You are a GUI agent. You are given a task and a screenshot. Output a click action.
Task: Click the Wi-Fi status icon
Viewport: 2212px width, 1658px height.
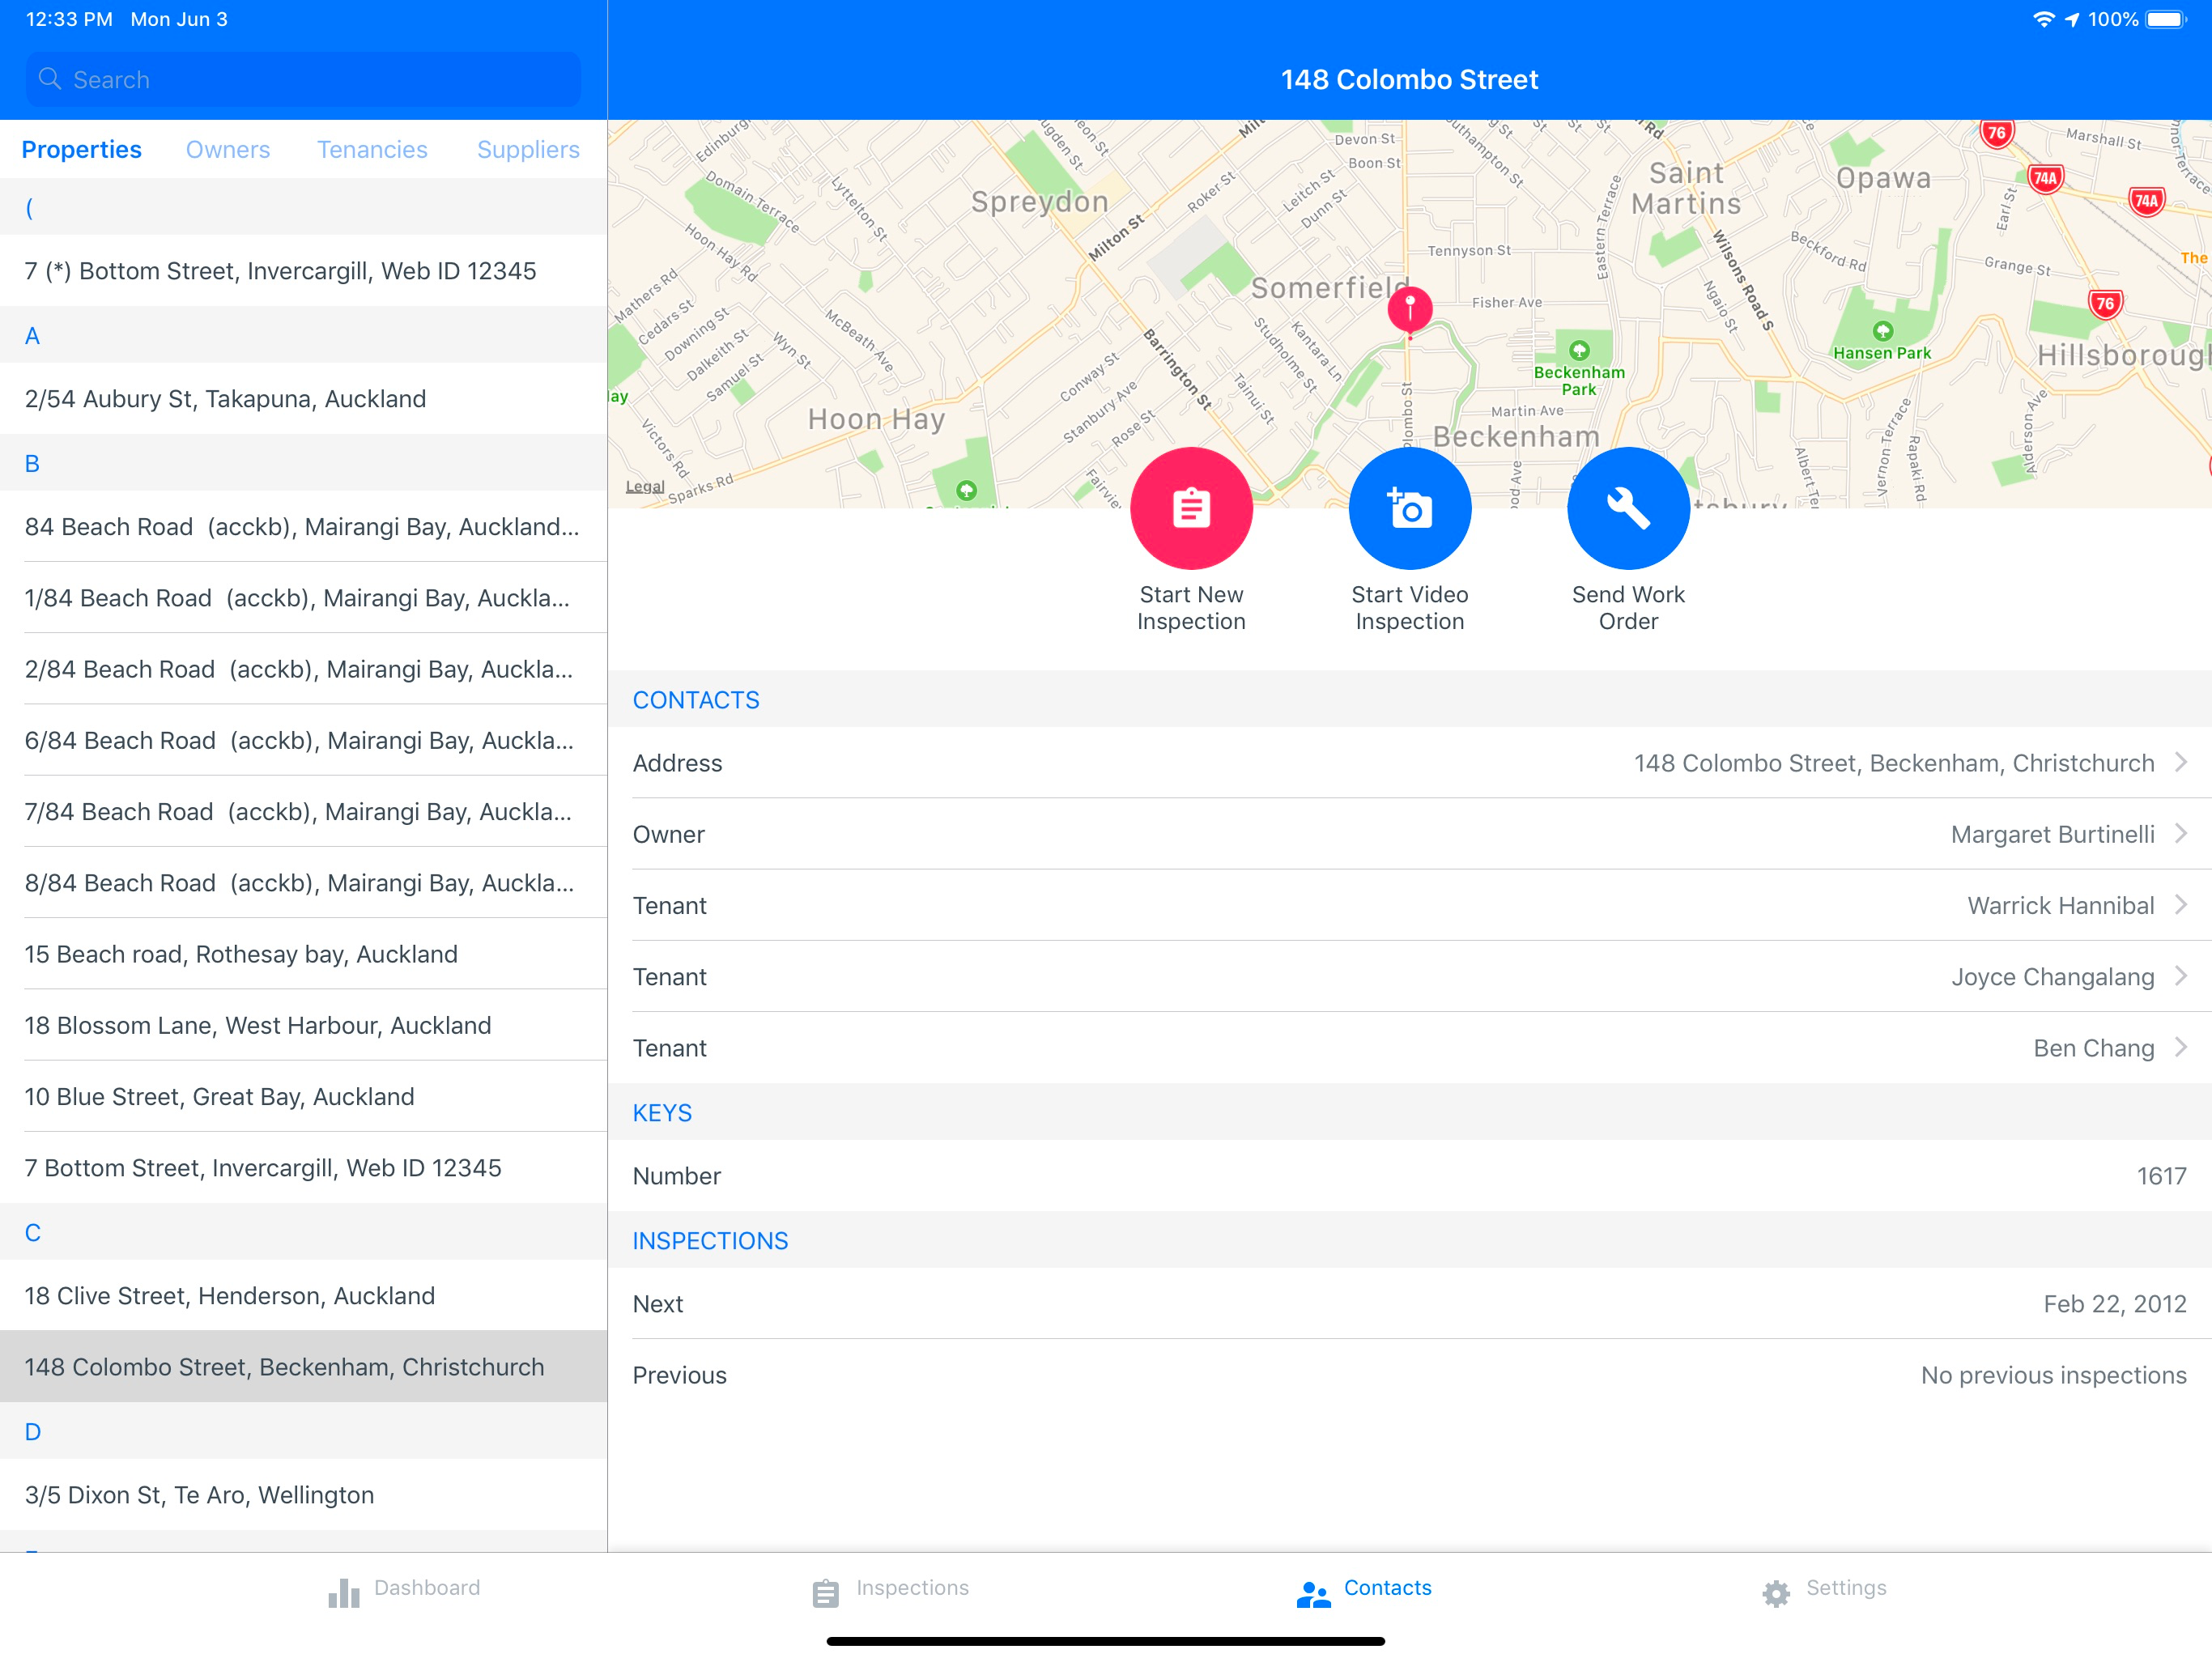point(2043,19)
